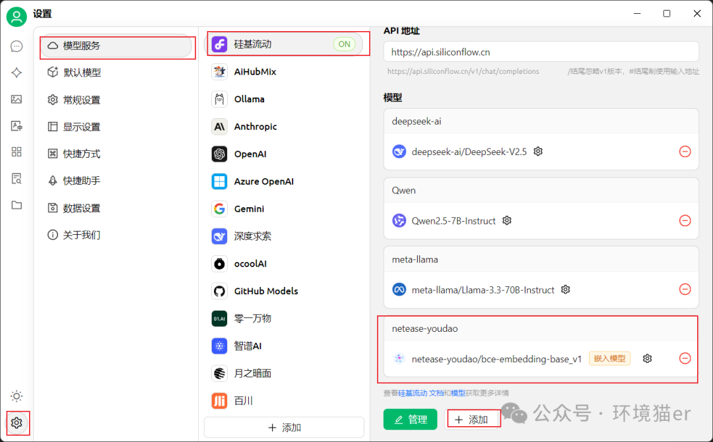Open the knowledge base sidebar icon

(17, 179)
